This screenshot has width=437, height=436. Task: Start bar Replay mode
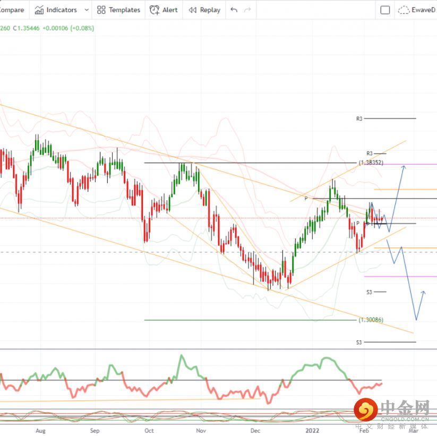204,10
